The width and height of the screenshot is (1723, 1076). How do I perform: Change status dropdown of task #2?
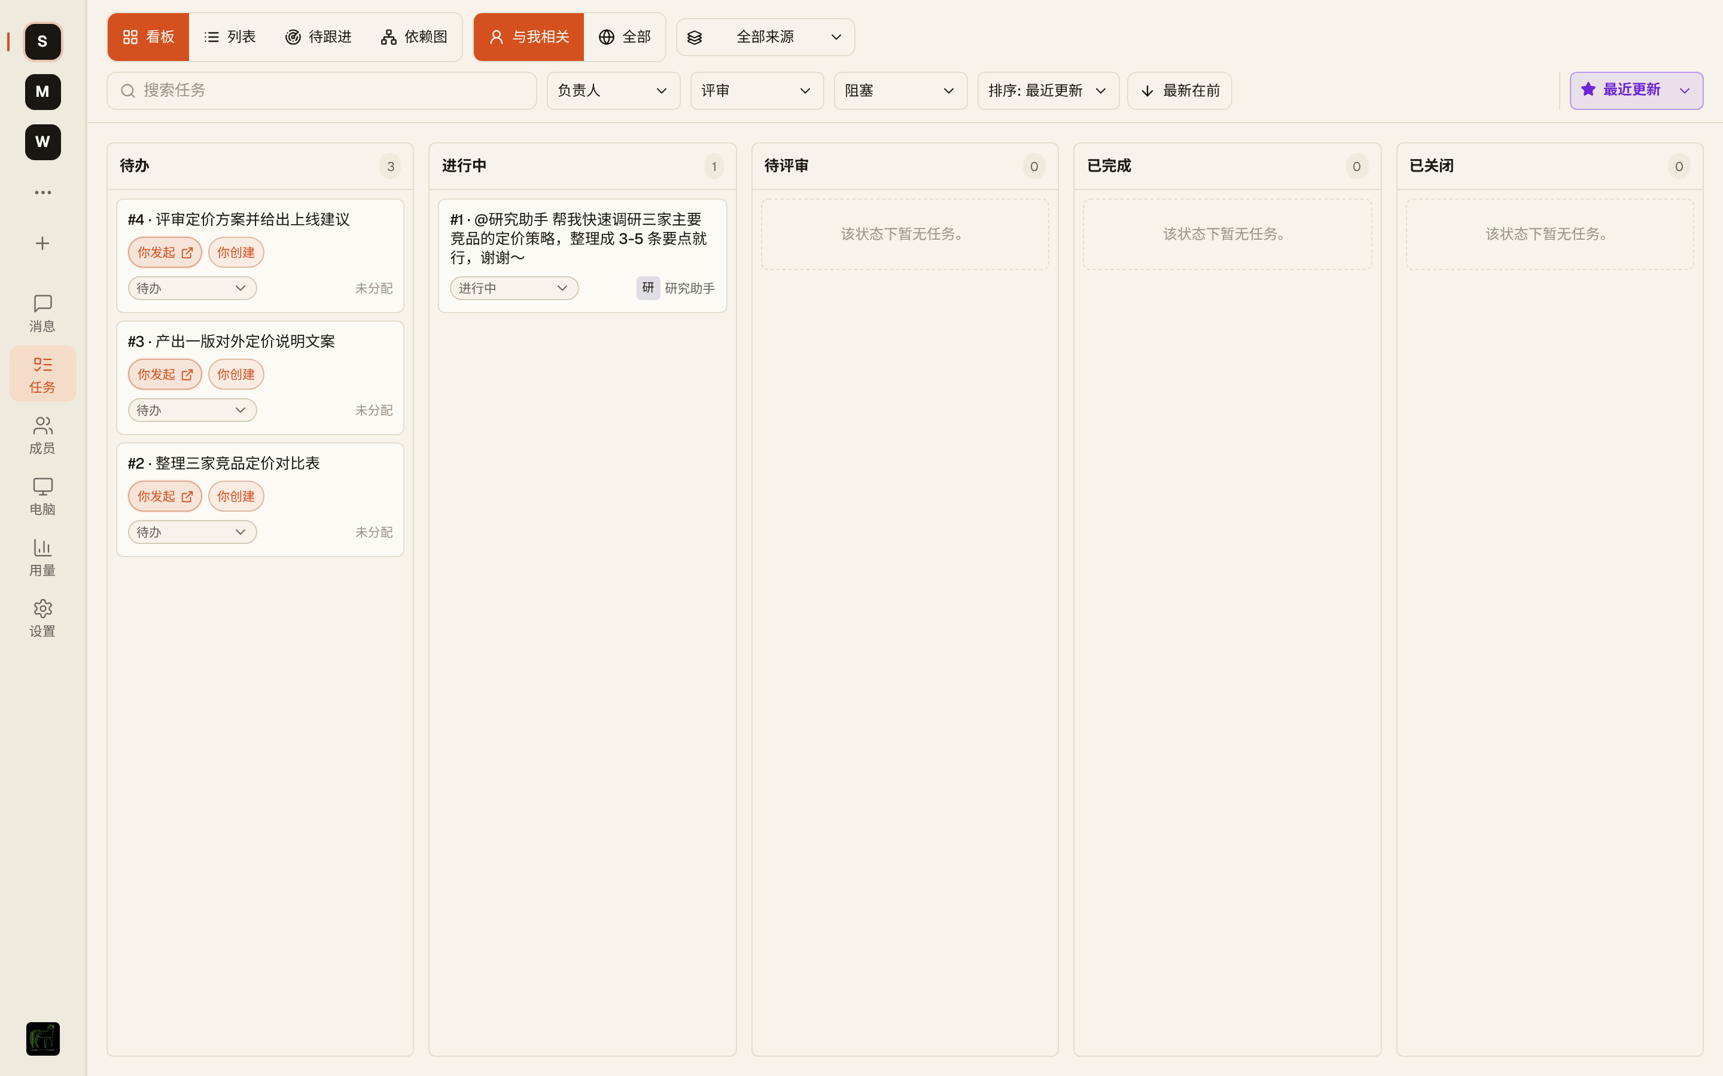pos(192,532)
